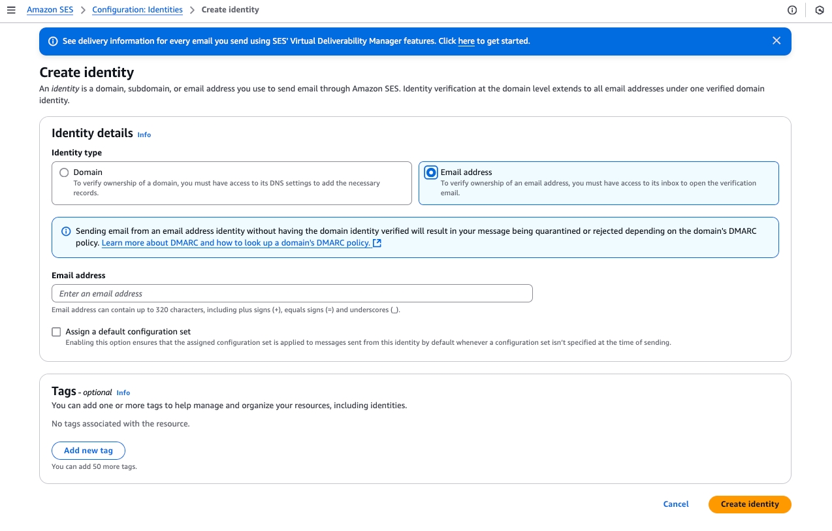Click the info icon in blue banner
This screenshot has width=832, height=531.
point(54,41)
